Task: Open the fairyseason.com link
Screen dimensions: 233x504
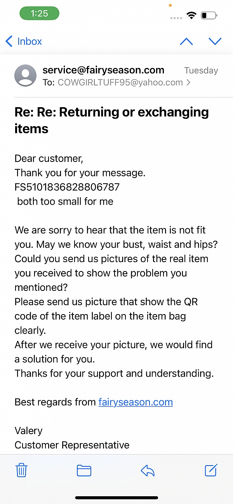Action: coord(136,402)
